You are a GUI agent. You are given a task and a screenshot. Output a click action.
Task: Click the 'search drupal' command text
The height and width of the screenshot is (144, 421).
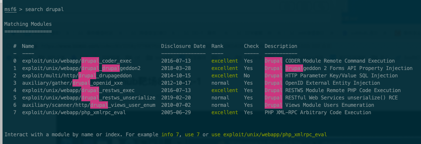click(45, 9)
